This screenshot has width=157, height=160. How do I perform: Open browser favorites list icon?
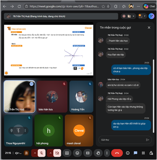point(124,6)
